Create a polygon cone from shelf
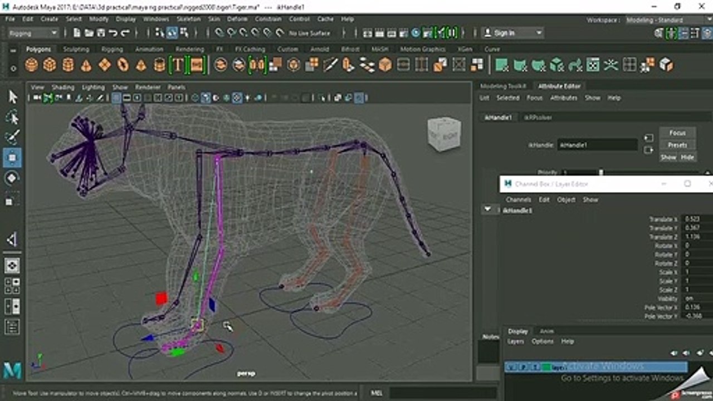Screen dimensions: 713x401 click(86, 65)
